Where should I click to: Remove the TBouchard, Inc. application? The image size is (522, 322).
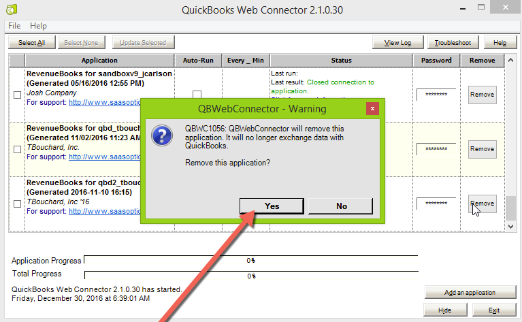tap(482, 149)
